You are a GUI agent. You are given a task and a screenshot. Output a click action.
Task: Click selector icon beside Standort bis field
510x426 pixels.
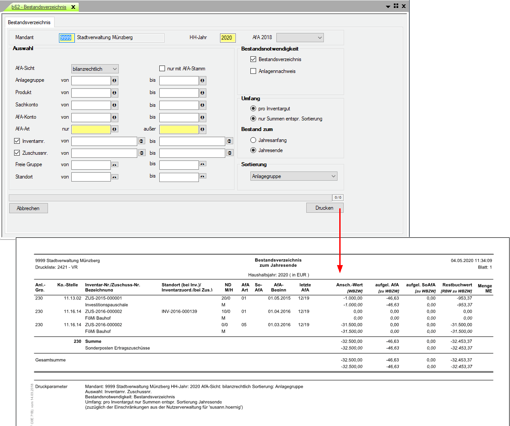coord(202,177)
